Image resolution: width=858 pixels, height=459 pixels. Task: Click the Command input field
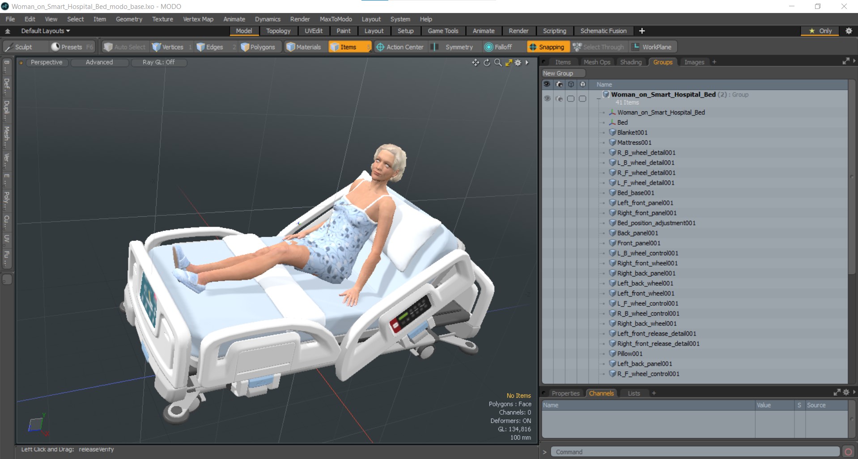click(x=695, y=452)
